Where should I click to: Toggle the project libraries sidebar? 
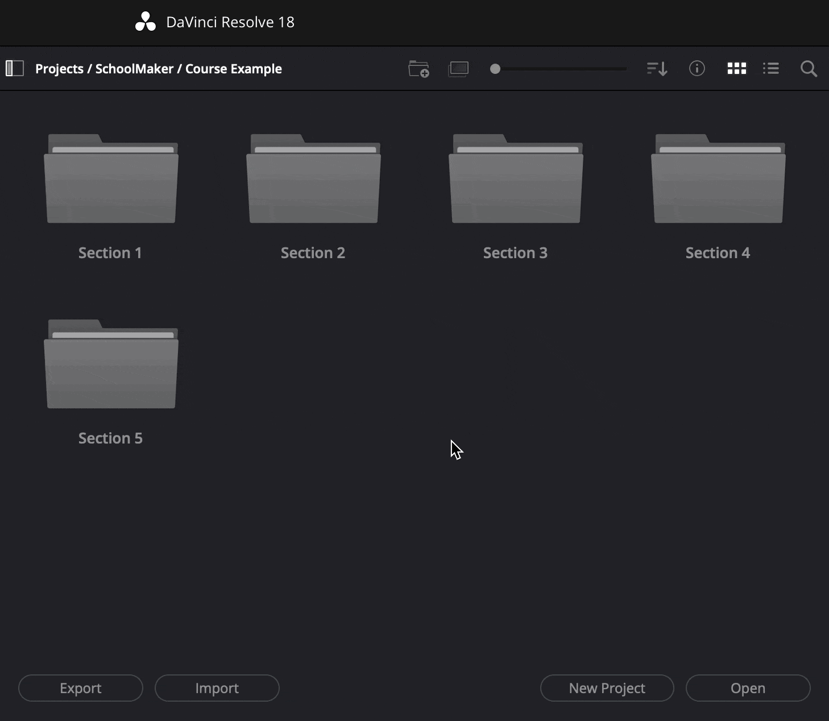click(14, 69)
